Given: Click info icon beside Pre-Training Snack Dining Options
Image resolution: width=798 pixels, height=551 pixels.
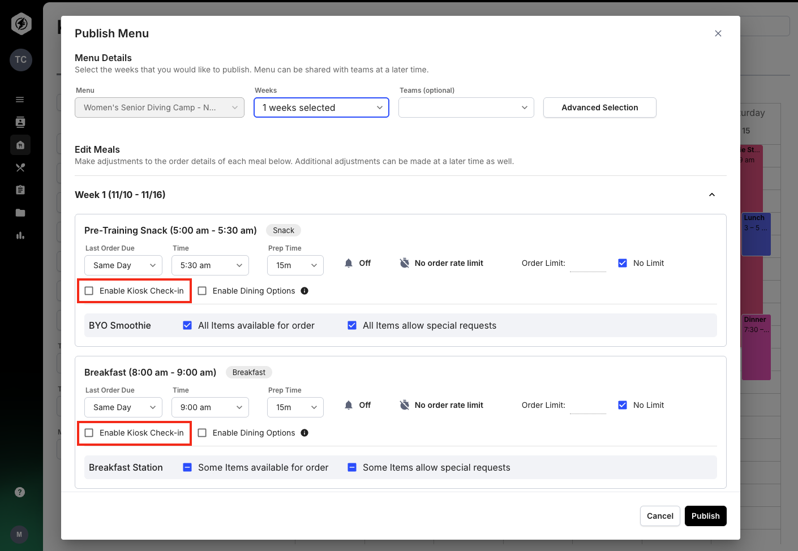Looking at the screenshot, I should (x=304, y=291).
